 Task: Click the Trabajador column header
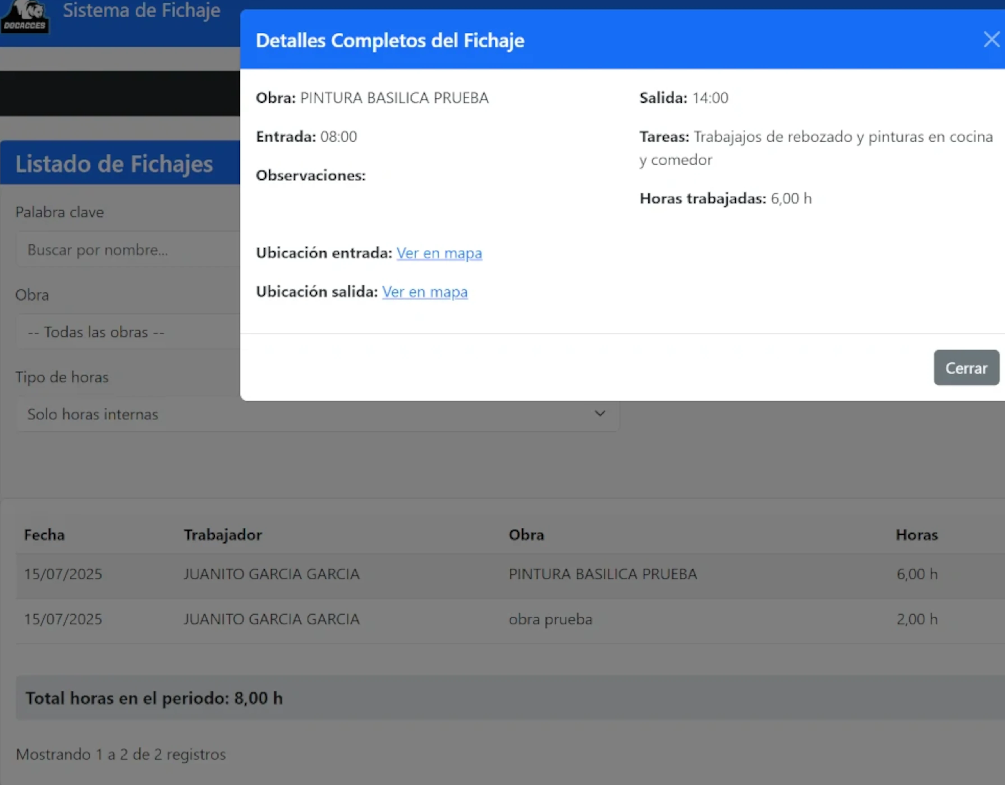[223, 535]
